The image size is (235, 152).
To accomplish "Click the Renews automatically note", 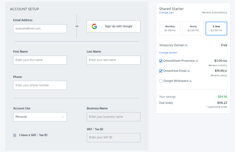I will point(215,13).
